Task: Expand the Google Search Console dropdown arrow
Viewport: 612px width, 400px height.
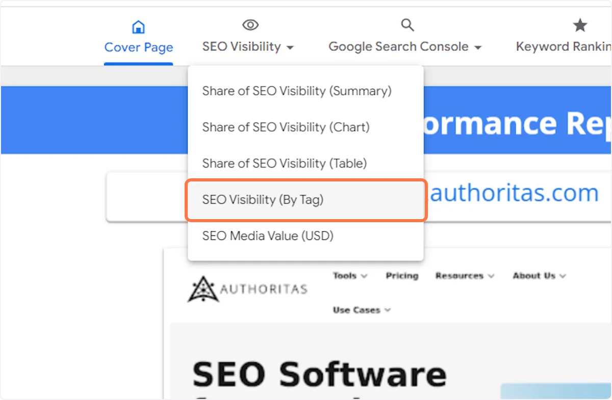Action: coord(478,47)
